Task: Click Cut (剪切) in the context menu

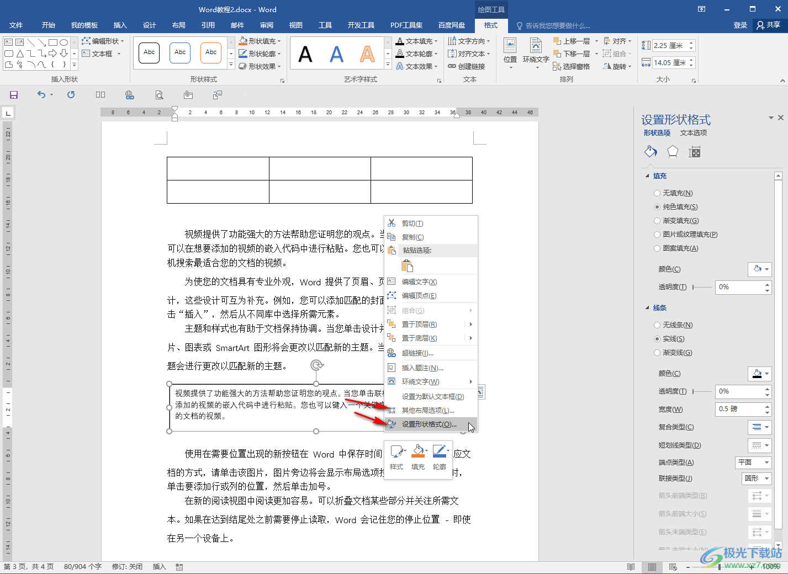Action: point(431,224)
